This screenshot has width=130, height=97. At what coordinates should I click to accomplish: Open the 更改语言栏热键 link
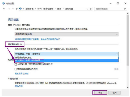(x=22, y=73)
